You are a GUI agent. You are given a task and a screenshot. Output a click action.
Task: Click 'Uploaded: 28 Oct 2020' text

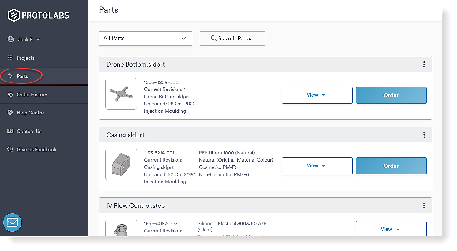point(170,104)
